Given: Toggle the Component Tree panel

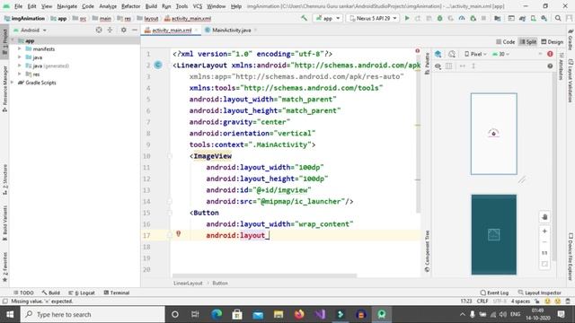Looking at the screenshot, I should (428, 251).
